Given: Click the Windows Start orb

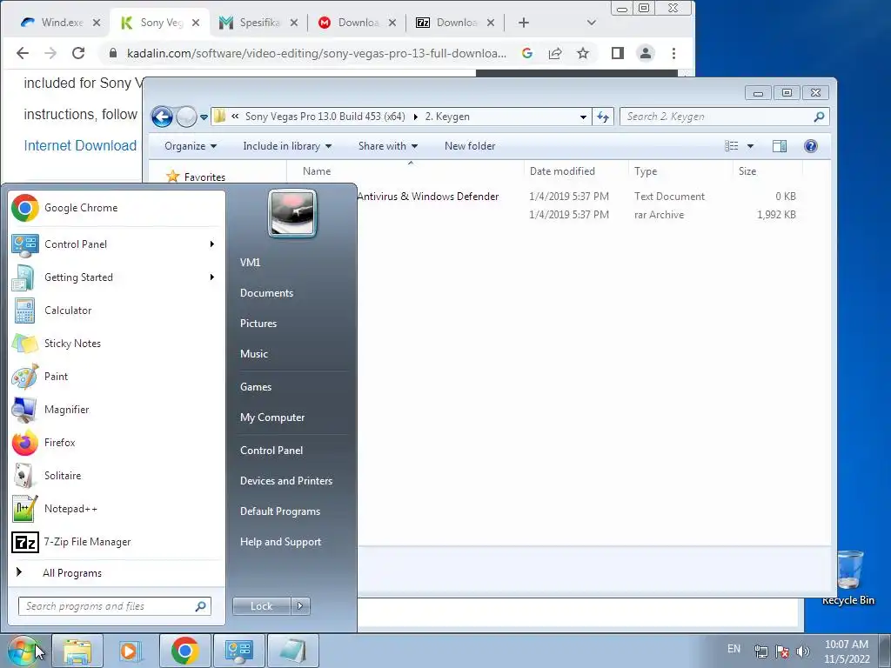Looking at the screenshot, I should [23, 651].
